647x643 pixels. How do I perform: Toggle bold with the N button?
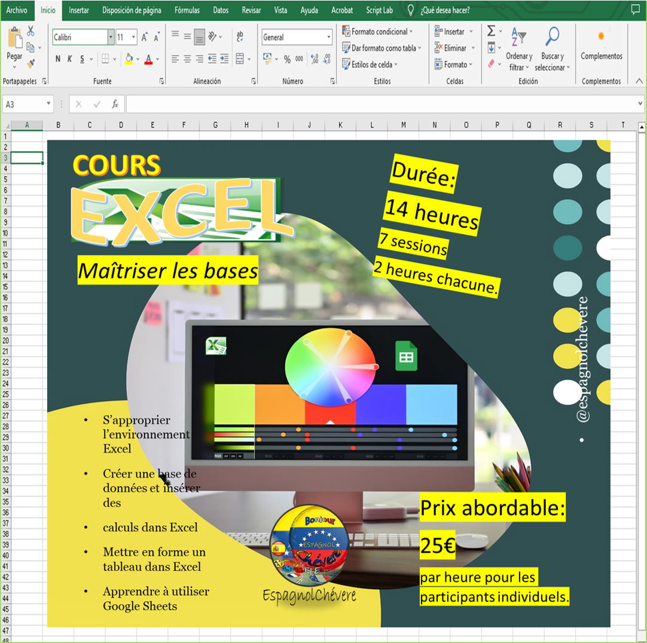point(58,59)
